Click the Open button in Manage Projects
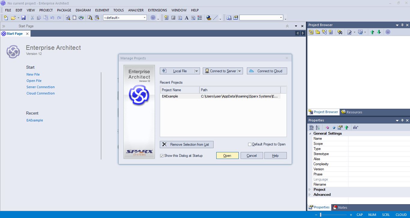This screenshot has width=410, height=218. tap(227, 156)
